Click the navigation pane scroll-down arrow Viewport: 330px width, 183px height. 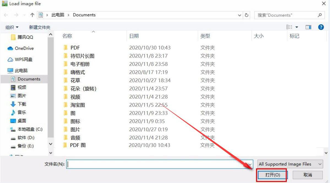pyautogui.click(x=51, y=144)
